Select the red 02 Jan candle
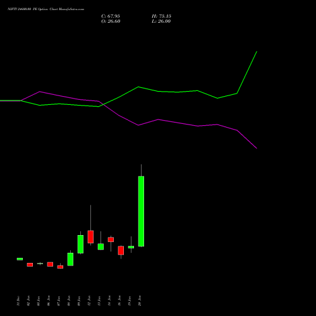The image size is (316, 316). point(30,265)
